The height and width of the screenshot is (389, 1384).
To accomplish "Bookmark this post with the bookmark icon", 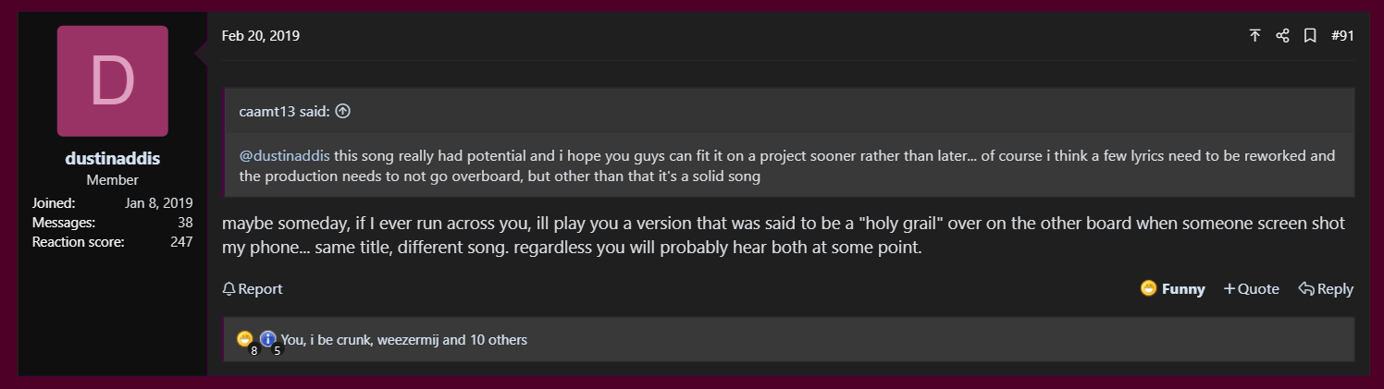I will 1310,36.
